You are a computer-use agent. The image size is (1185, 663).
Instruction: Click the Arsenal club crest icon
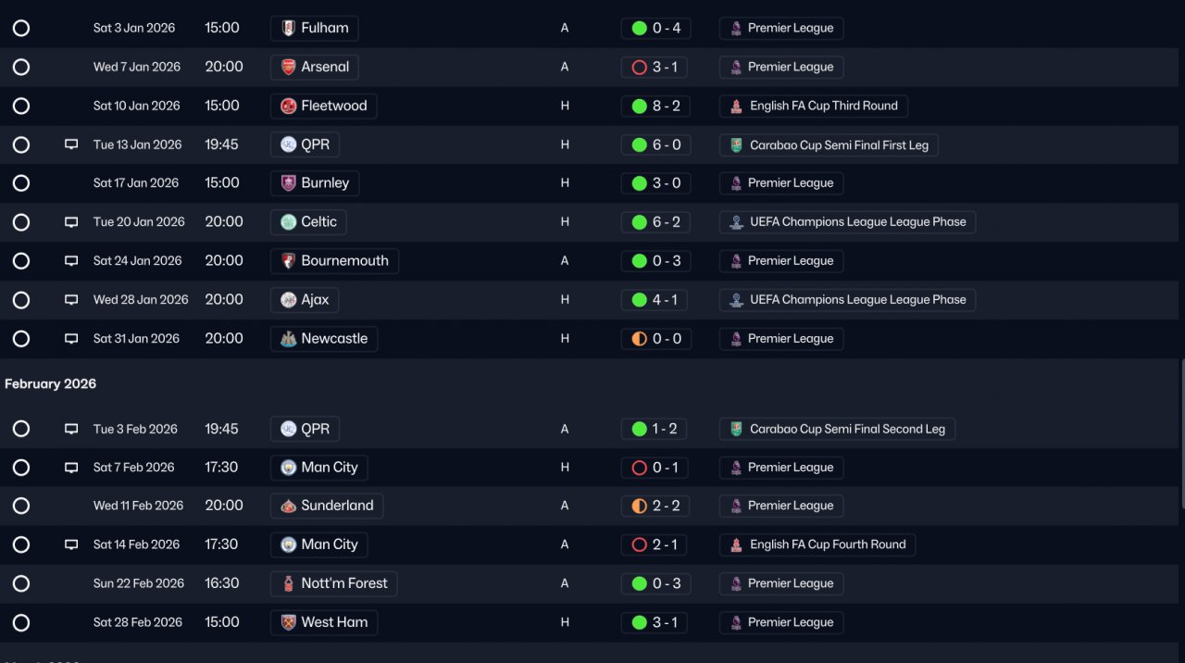click(289, 67)
